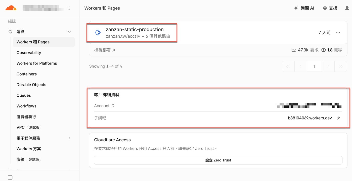The width and height of the screenshot is (352, 181).
Task: Click the 設定 Zero Trust button
Action: point(218,160)
